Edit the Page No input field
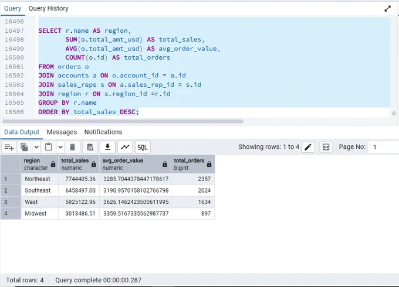Image resolution: width=399 pixels, height=287 pixels. coord(383,147)
